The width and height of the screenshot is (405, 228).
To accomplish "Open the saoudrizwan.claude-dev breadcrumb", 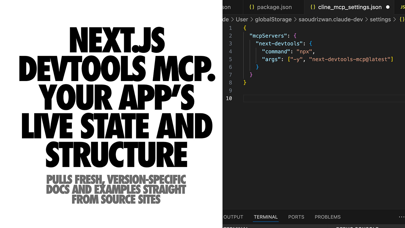I will click(331, 19).
